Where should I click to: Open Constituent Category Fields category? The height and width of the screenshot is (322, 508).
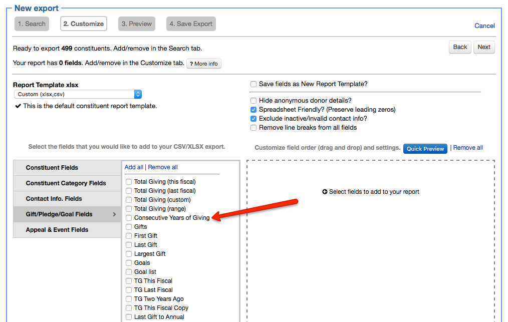coord(67,183)
